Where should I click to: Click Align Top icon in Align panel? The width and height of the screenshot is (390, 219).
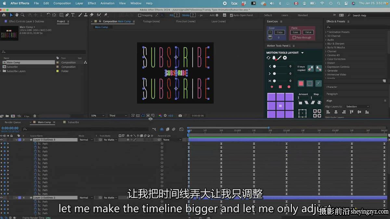click(351, 112)
